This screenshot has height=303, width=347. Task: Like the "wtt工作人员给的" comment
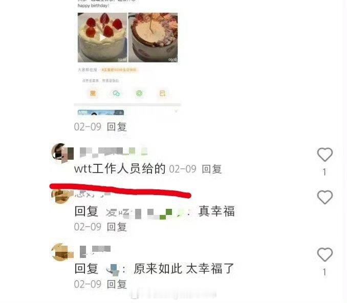[x=324, y=154]
